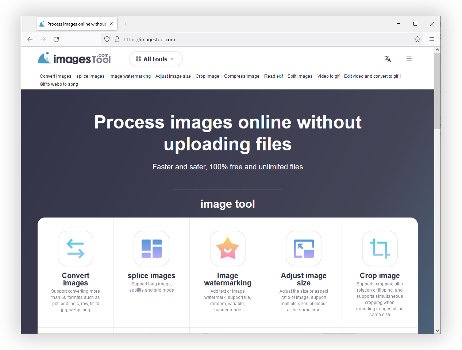Expand the browser menu button
Image resolution: width=462 pixels, height=350 pixels.
point(432,39)
